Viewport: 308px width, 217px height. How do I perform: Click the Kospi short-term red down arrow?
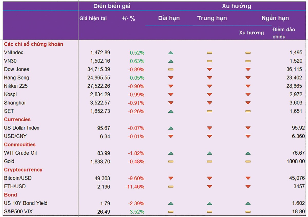pos(248,95)
